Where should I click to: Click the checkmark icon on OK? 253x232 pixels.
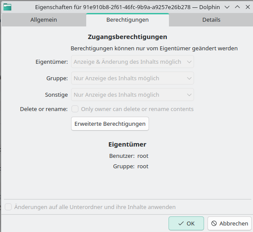[181, 223]
